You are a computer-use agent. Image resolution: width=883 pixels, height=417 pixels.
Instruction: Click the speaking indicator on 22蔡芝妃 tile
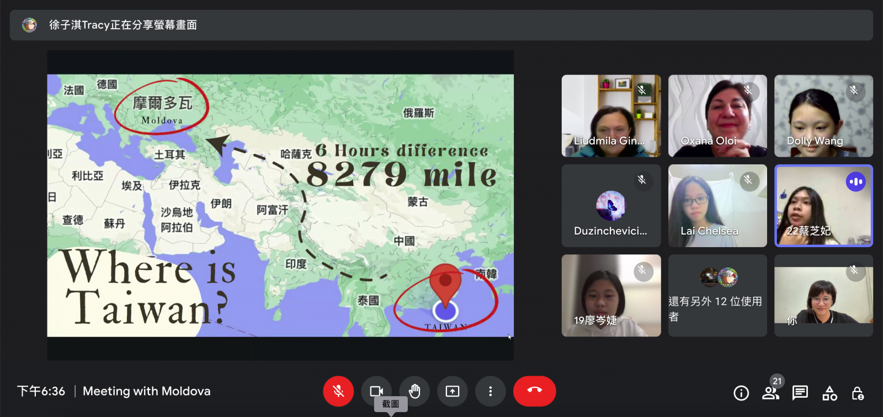[856, 181]
